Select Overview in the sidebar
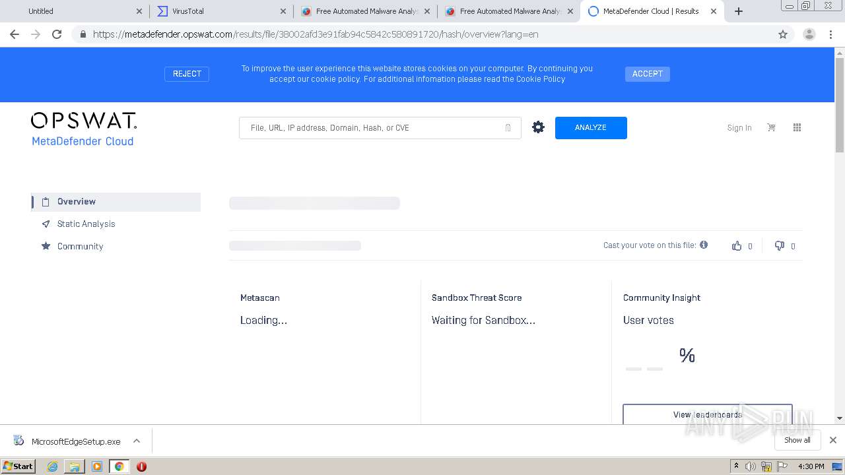Image resolution: width=845 pixels, height=475 pixels. pos(116,202)
